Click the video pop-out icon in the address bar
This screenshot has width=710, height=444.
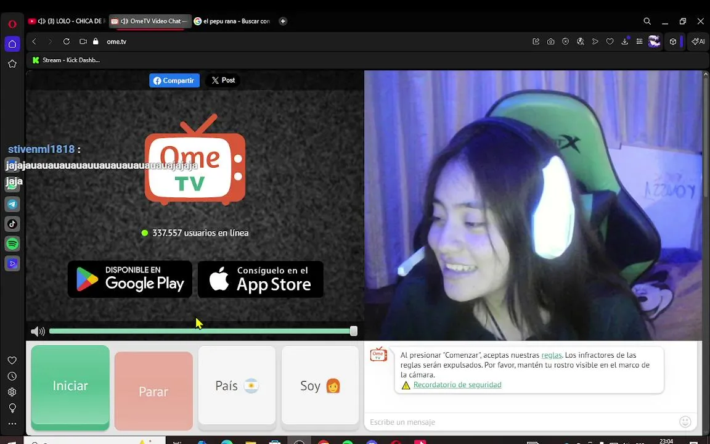pos(83,41)
